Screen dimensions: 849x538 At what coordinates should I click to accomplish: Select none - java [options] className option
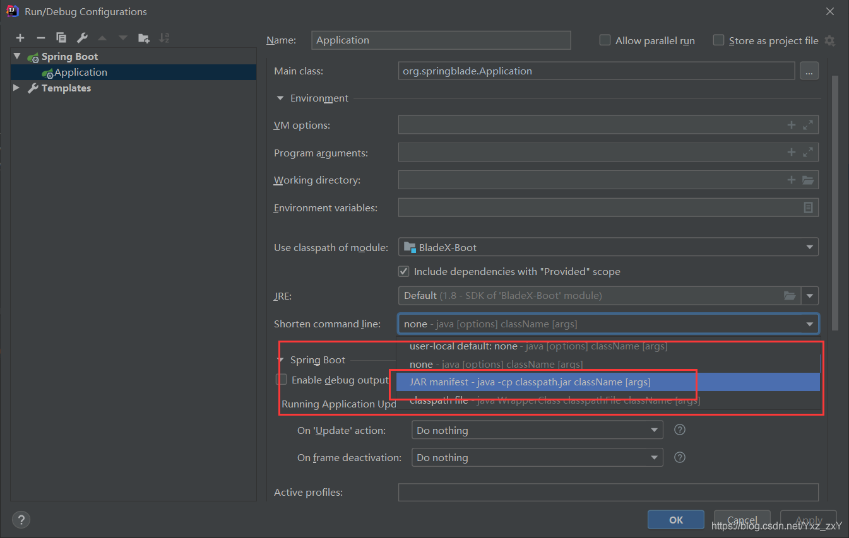[608, 364]
